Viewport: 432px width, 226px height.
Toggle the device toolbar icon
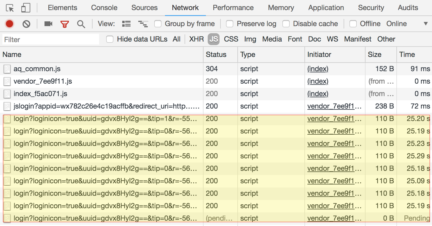pos(26,8)
